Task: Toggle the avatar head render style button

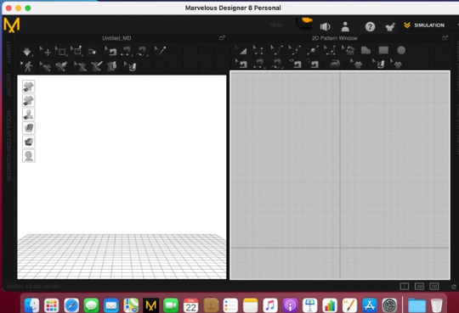Action: coord(29,156)
